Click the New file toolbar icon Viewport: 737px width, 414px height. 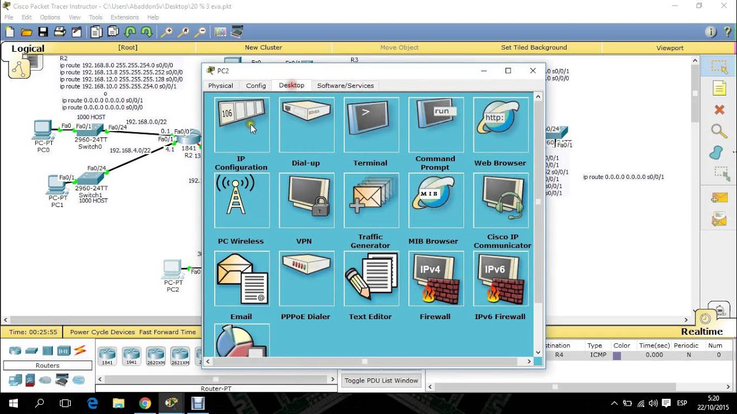coord(10,32)
